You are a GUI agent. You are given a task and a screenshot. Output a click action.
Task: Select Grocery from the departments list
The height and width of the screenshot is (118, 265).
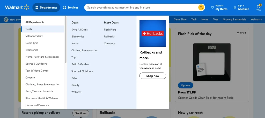(x=30, y=78)
